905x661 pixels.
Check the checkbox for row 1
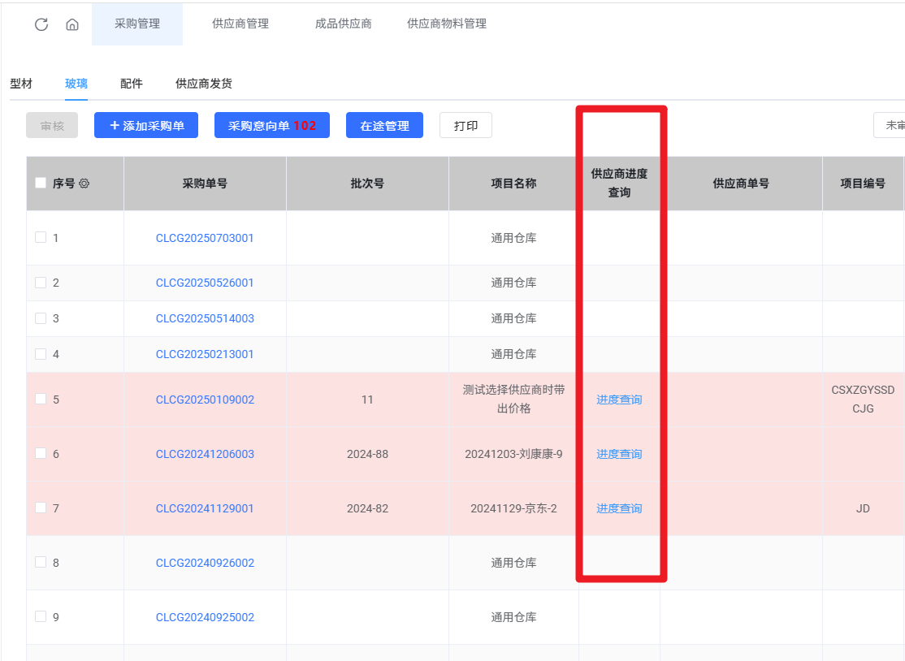click(41, 238)
